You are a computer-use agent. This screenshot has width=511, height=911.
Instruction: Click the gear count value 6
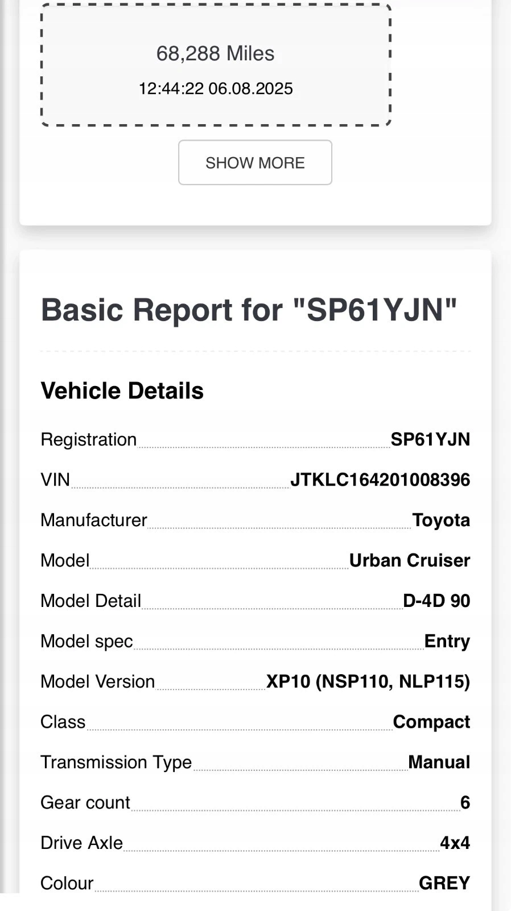[465, 803]
